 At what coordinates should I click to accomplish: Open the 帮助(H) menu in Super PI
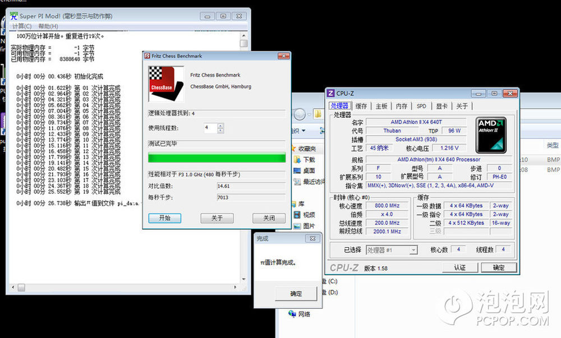point(48,26)
